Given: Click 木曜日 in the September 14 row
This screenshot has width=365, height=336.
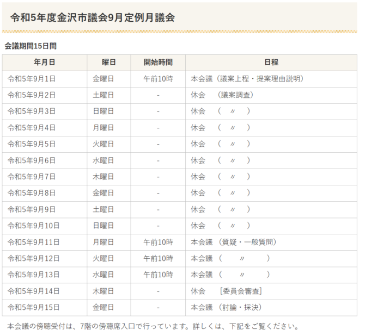Looking at the screenshot, I should 103,291.
